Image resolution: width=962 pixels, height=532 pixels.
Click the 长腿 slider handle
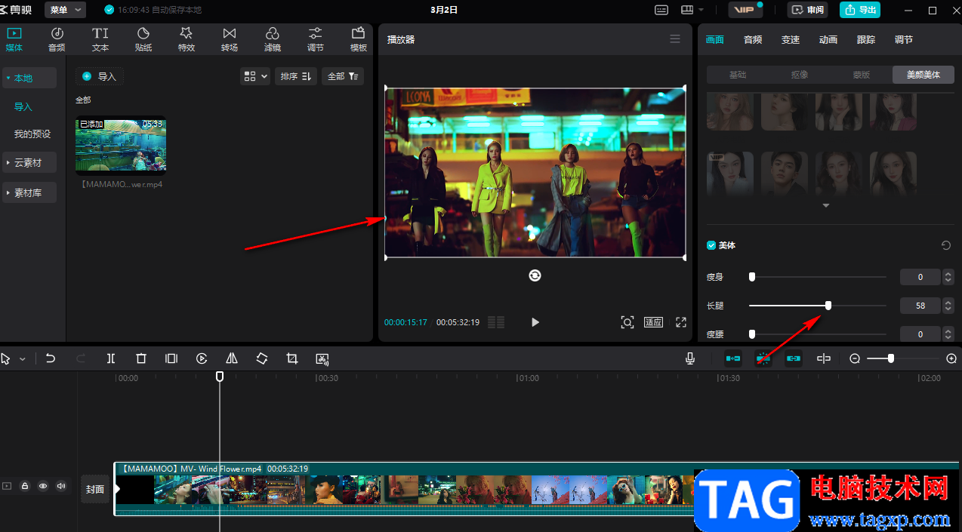[x=828, y=305]
